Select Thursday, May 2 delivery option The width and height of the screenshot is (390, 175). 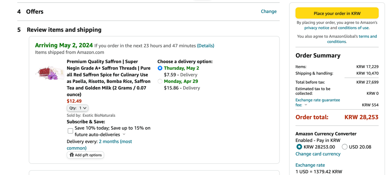click(160, 68)
